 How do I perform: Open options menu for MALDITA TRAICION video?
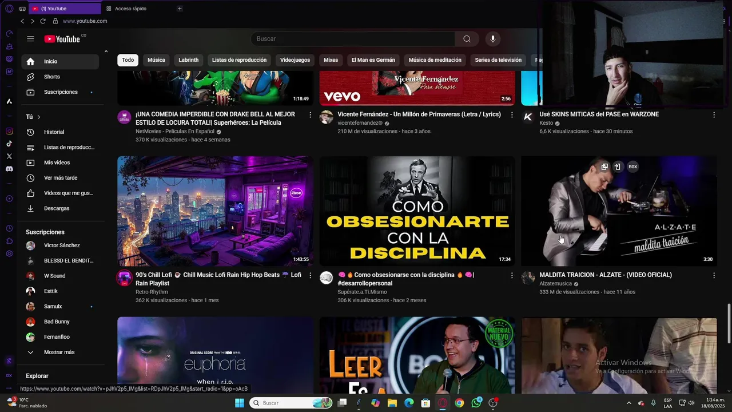click(714, 275)
